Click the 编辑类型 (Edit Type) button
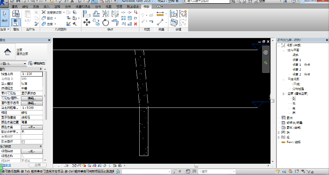 [37, 64]
